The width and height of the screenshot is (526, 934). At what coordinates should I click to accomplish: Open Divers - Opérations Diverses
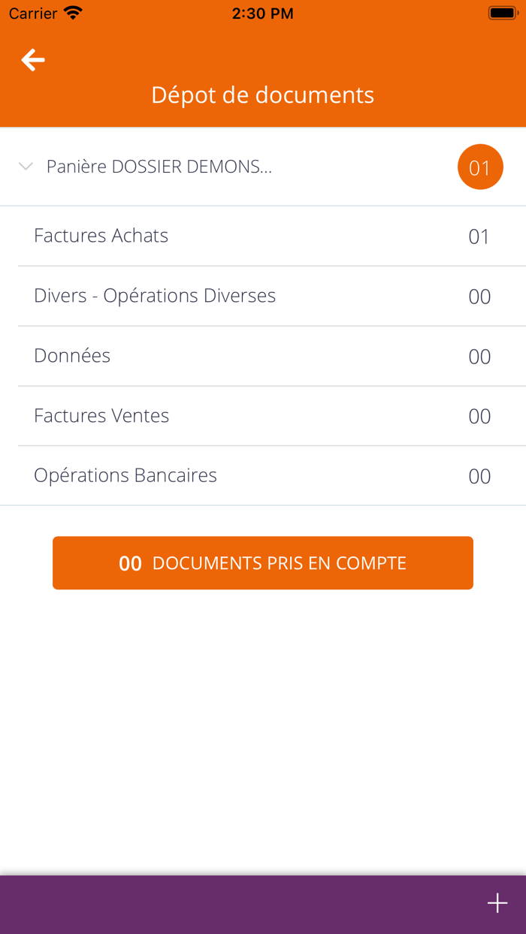(x=155, y=296)
